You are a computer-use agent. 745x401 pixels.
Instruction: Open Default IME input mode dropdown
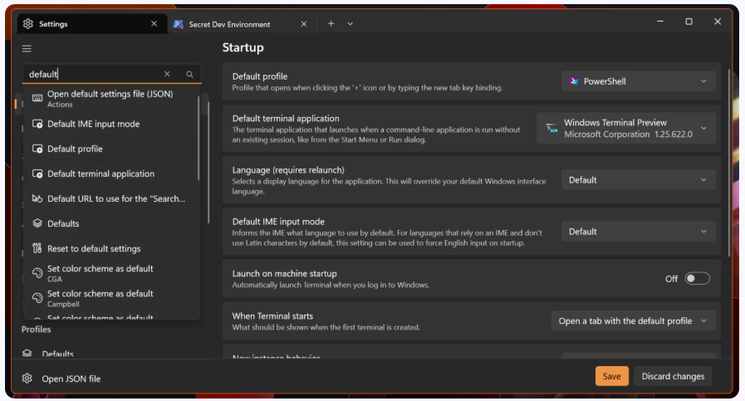[639, 232]
